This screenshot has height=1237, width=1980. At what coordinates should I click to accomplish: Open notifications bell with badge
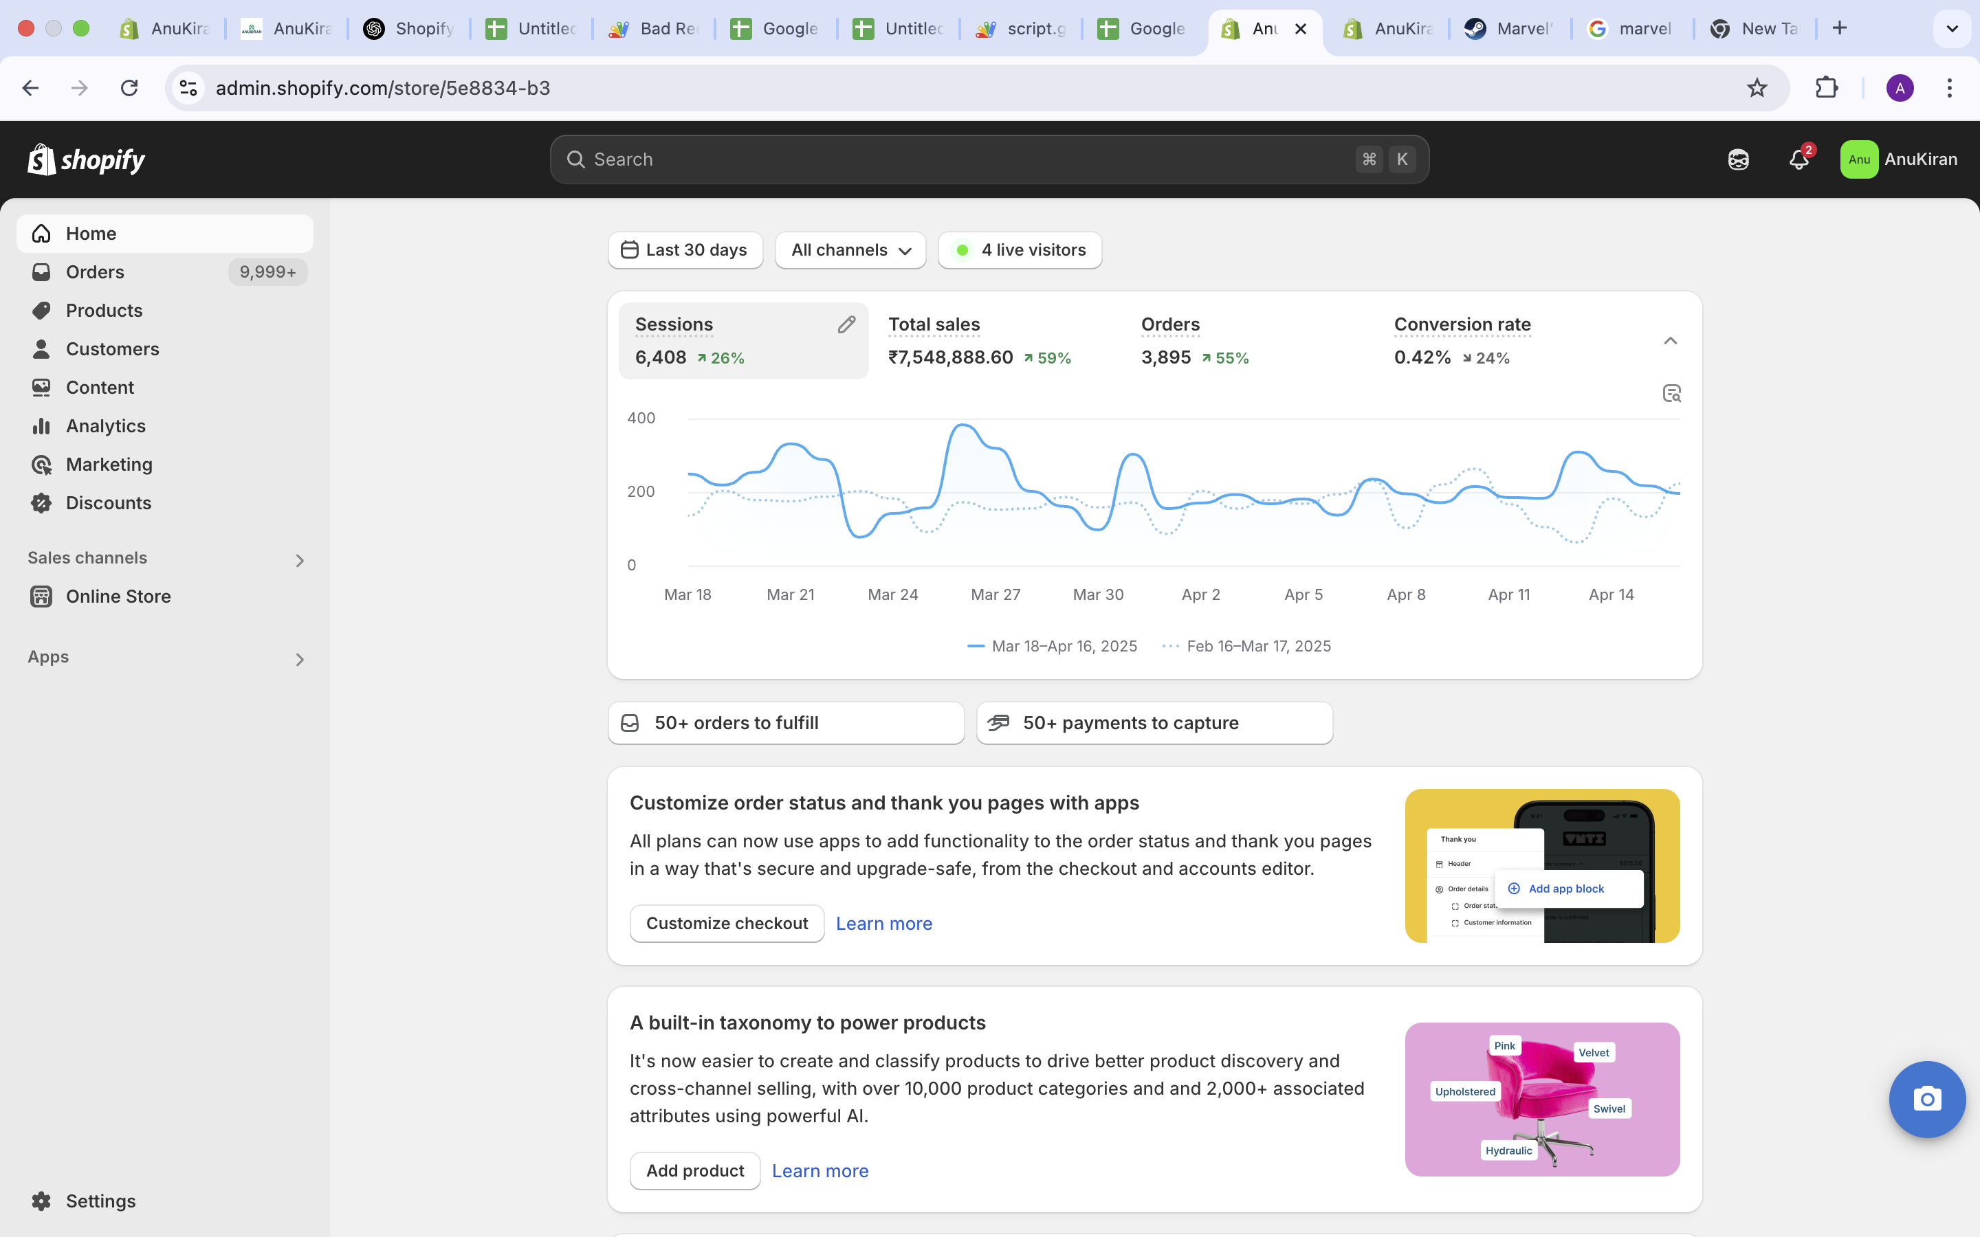[1798, 159]
